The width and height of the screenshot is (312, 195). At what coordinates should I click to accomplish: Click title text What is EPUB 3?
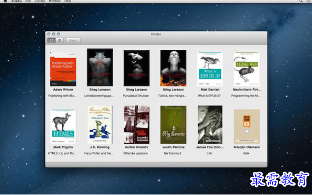(209, 96)
